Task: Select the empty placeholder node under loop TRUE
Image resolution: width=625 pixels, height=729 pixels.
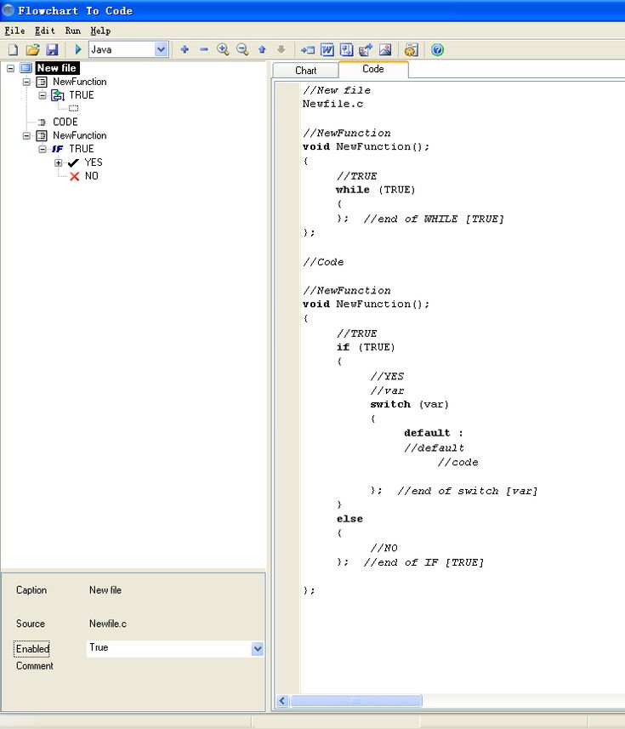Action: pyautogui.click(x=73, y=108)
